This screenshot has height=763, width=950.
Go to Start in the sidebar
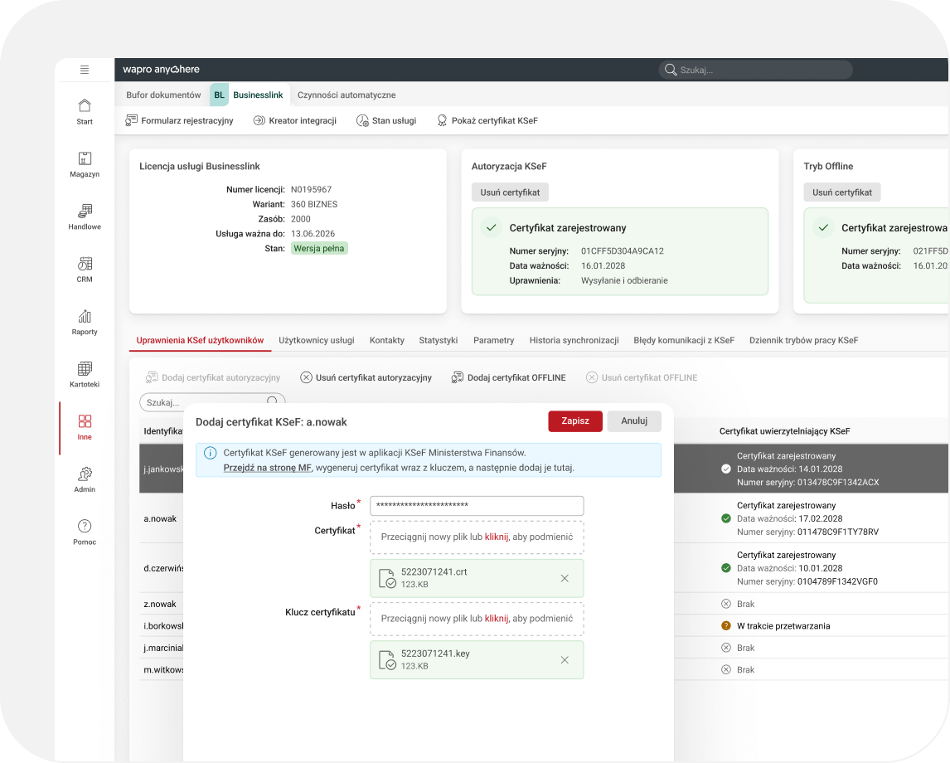tap(85, 111)
